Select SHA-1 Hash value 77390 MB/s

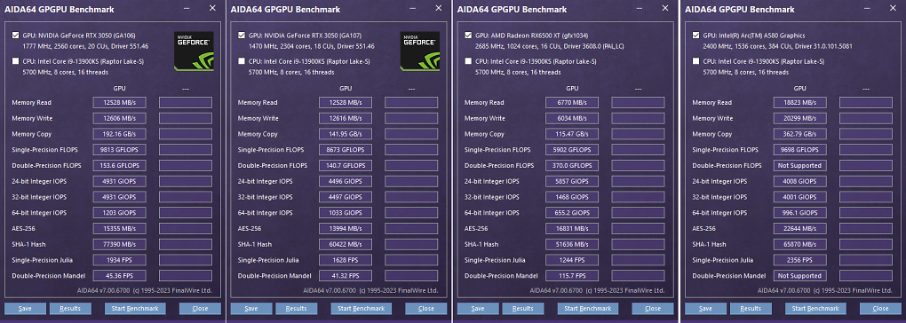[x=119, y=244]
